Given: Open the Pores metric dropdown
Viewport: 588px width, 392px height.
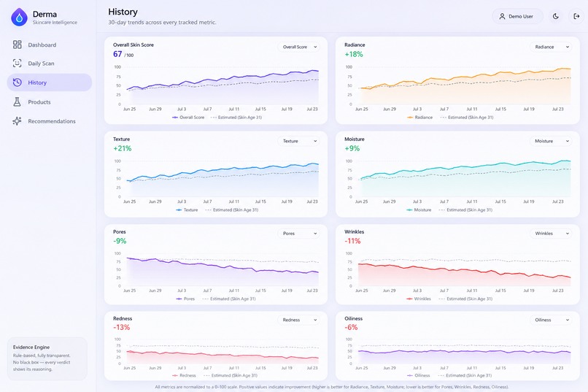Looking at the screenshot, I should click(x=299, y=234).
